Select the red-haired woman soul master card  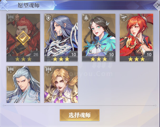pos(136,38)
